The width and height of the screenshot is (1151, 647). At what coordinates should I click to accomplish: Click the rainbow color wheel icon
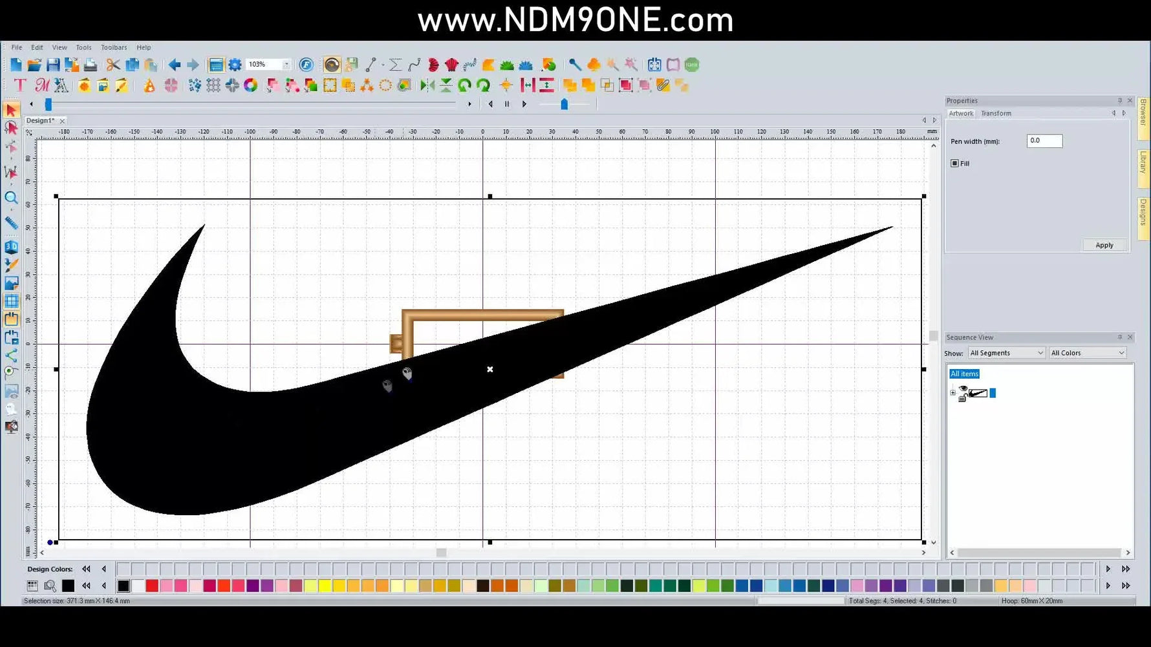[250, 85]
